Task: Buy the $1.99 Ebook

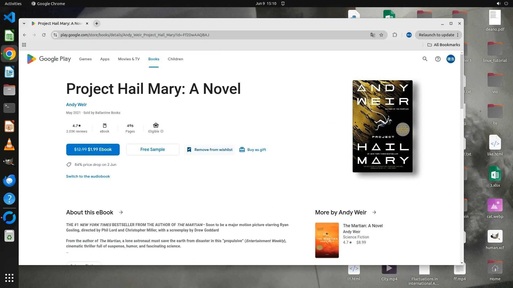Action: tap(93, 150)
